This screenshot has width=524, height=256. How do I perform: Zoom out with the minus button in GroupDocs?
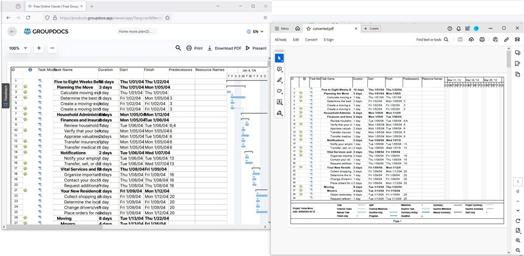(52, 48)
